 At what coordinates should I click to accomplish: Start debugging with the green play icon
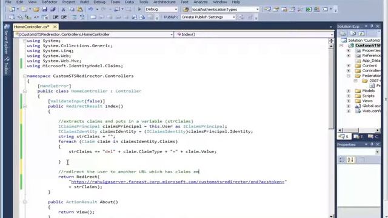click(139, 10)
